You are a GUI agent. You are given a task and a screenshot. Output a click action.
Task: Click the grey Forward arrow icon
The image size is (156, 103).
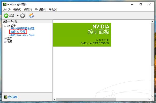[23, 16]
